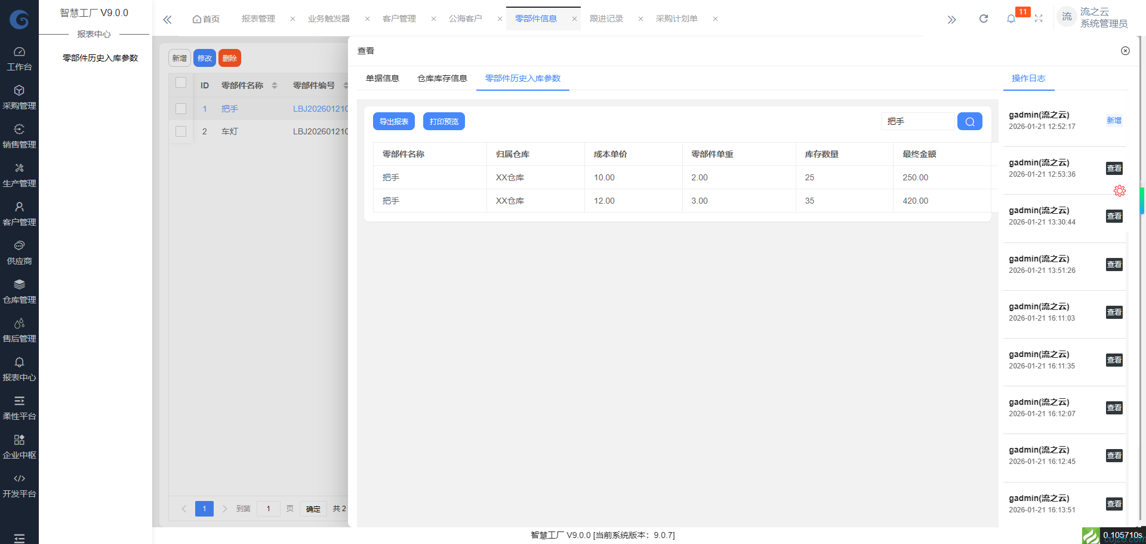Switch to the 单据信息 tab

383,78
